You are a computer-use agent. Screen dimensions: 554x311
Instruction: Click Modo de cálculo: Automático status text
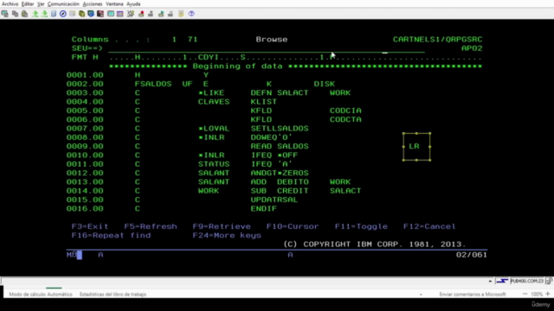tap(41, 294)
